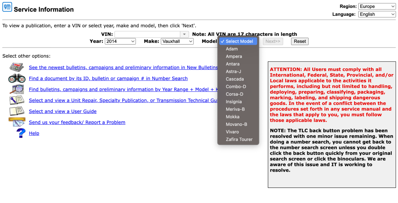Open the Make dropdown showing Vauxhall
The image size is (398, 203).
[x=177, y=41]
